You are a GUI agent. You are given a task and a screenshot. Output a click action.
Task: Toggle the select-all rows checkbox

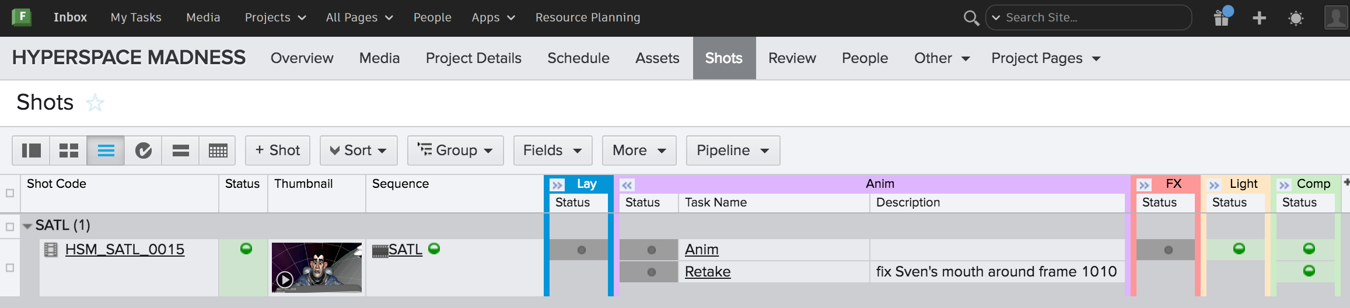pos(10,193)
